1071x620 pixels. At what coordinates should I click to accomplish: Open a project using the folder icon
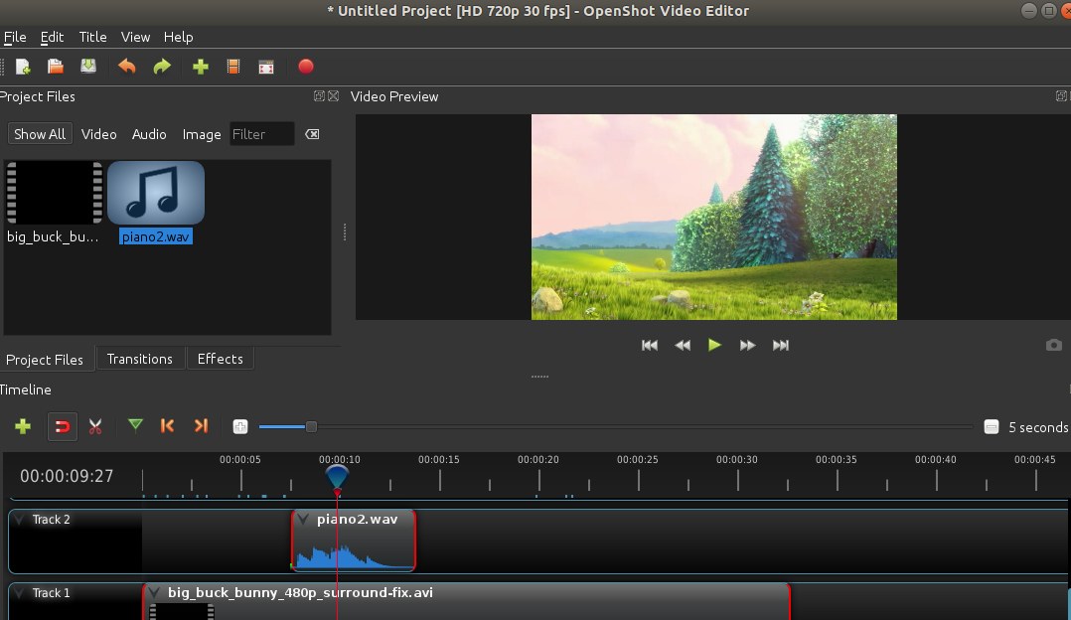[x=56, y=67]
